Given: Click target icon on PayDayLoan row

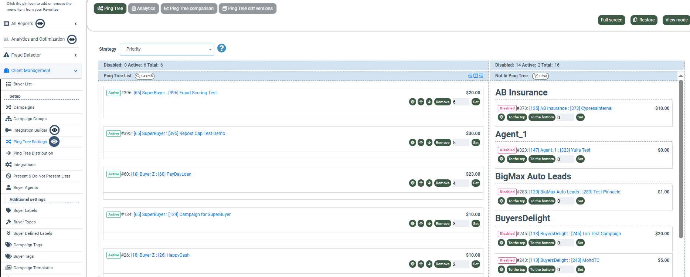Looking at the screenshot, I should [x=412, y=183].
